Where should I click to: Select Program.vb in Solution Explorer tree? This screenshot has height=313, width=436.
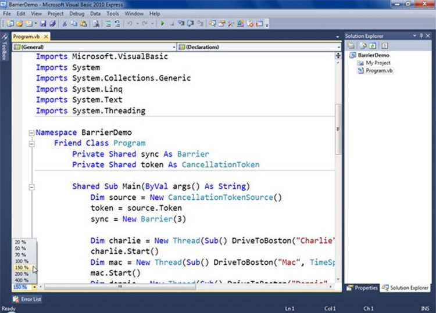coord(379,70)
